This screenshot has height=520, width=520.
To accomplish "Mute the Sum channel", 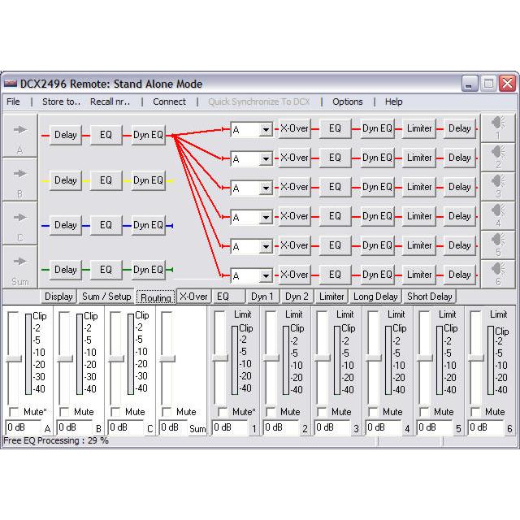I will [x=167, y=412].
